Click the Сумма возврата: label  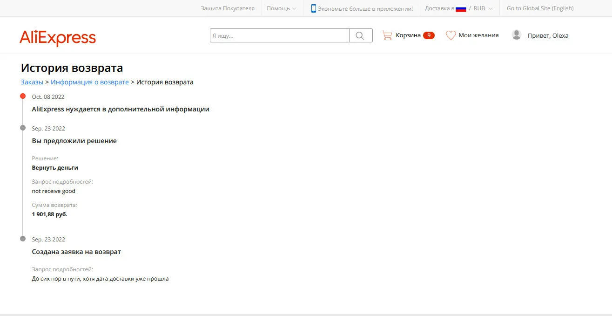click(54, 205)
